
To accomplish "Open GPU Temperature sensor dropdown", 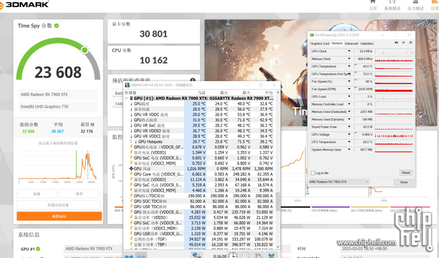I will point(349,66).
